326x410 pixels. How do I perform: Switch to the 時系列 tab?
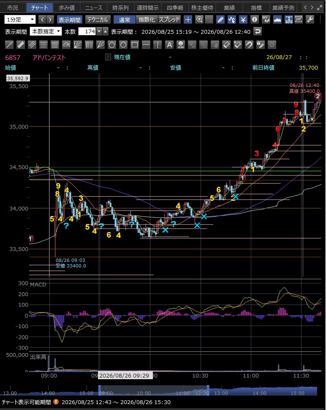121,8
